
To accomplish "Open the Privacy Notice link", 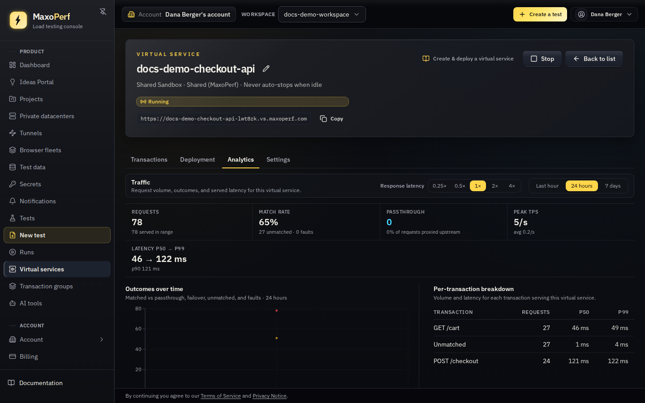I will (x=270, y=396).
